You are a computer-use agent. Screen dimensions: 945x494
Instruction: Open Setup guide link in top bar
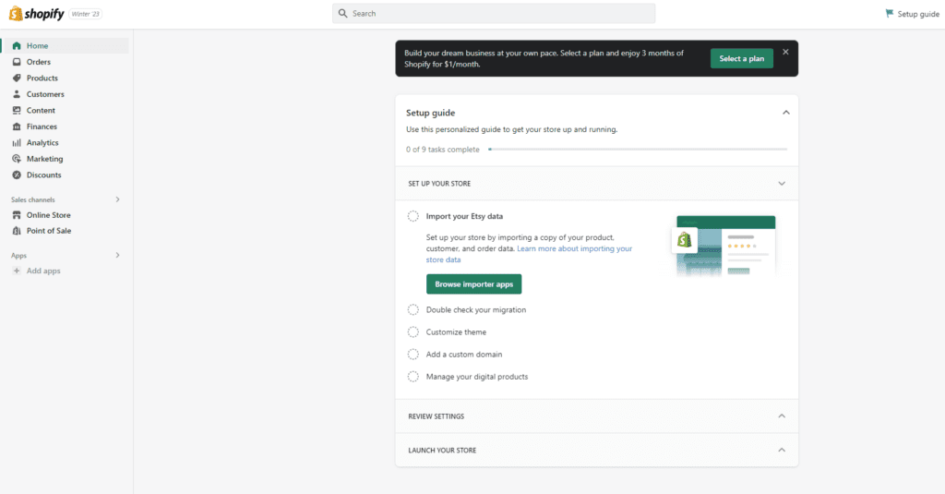912,14
